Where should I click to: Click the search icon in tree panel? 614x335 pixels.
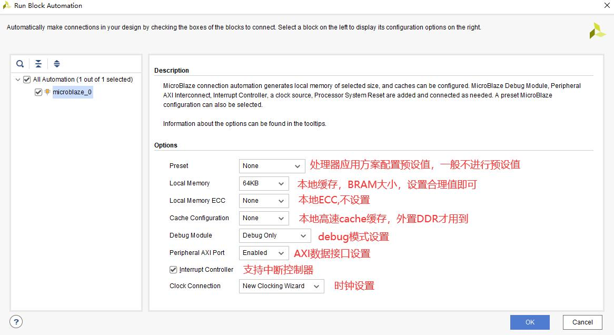coord(20,64)
